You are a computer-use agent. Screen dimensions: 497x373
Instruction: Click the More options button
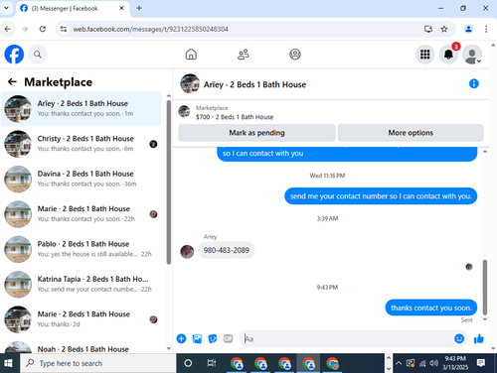[411, 133]
